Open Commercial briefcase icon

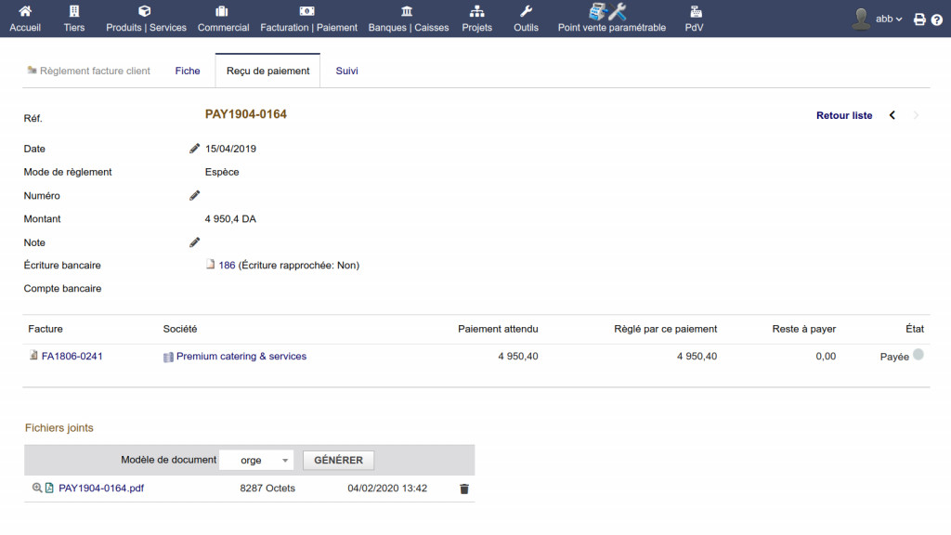click(222, 11)
